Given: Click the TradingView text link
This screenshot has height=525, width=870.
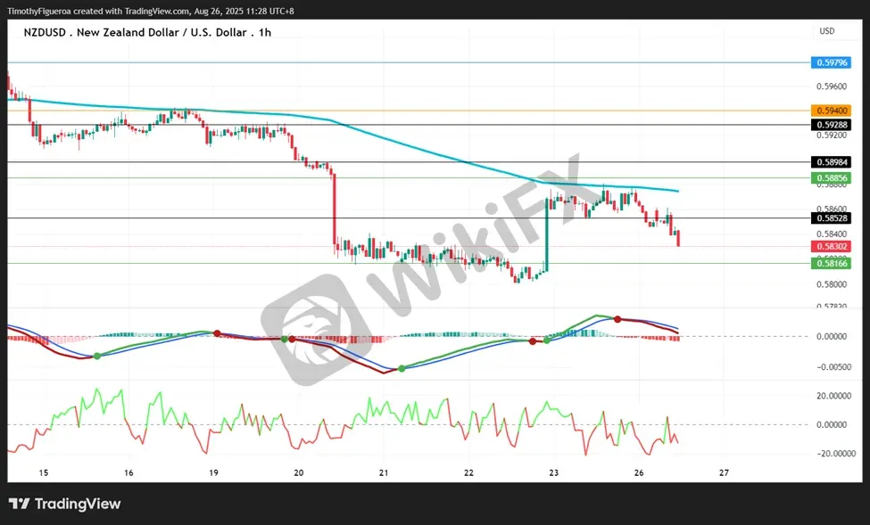Looking at the screenshot, I should point(78,504).
